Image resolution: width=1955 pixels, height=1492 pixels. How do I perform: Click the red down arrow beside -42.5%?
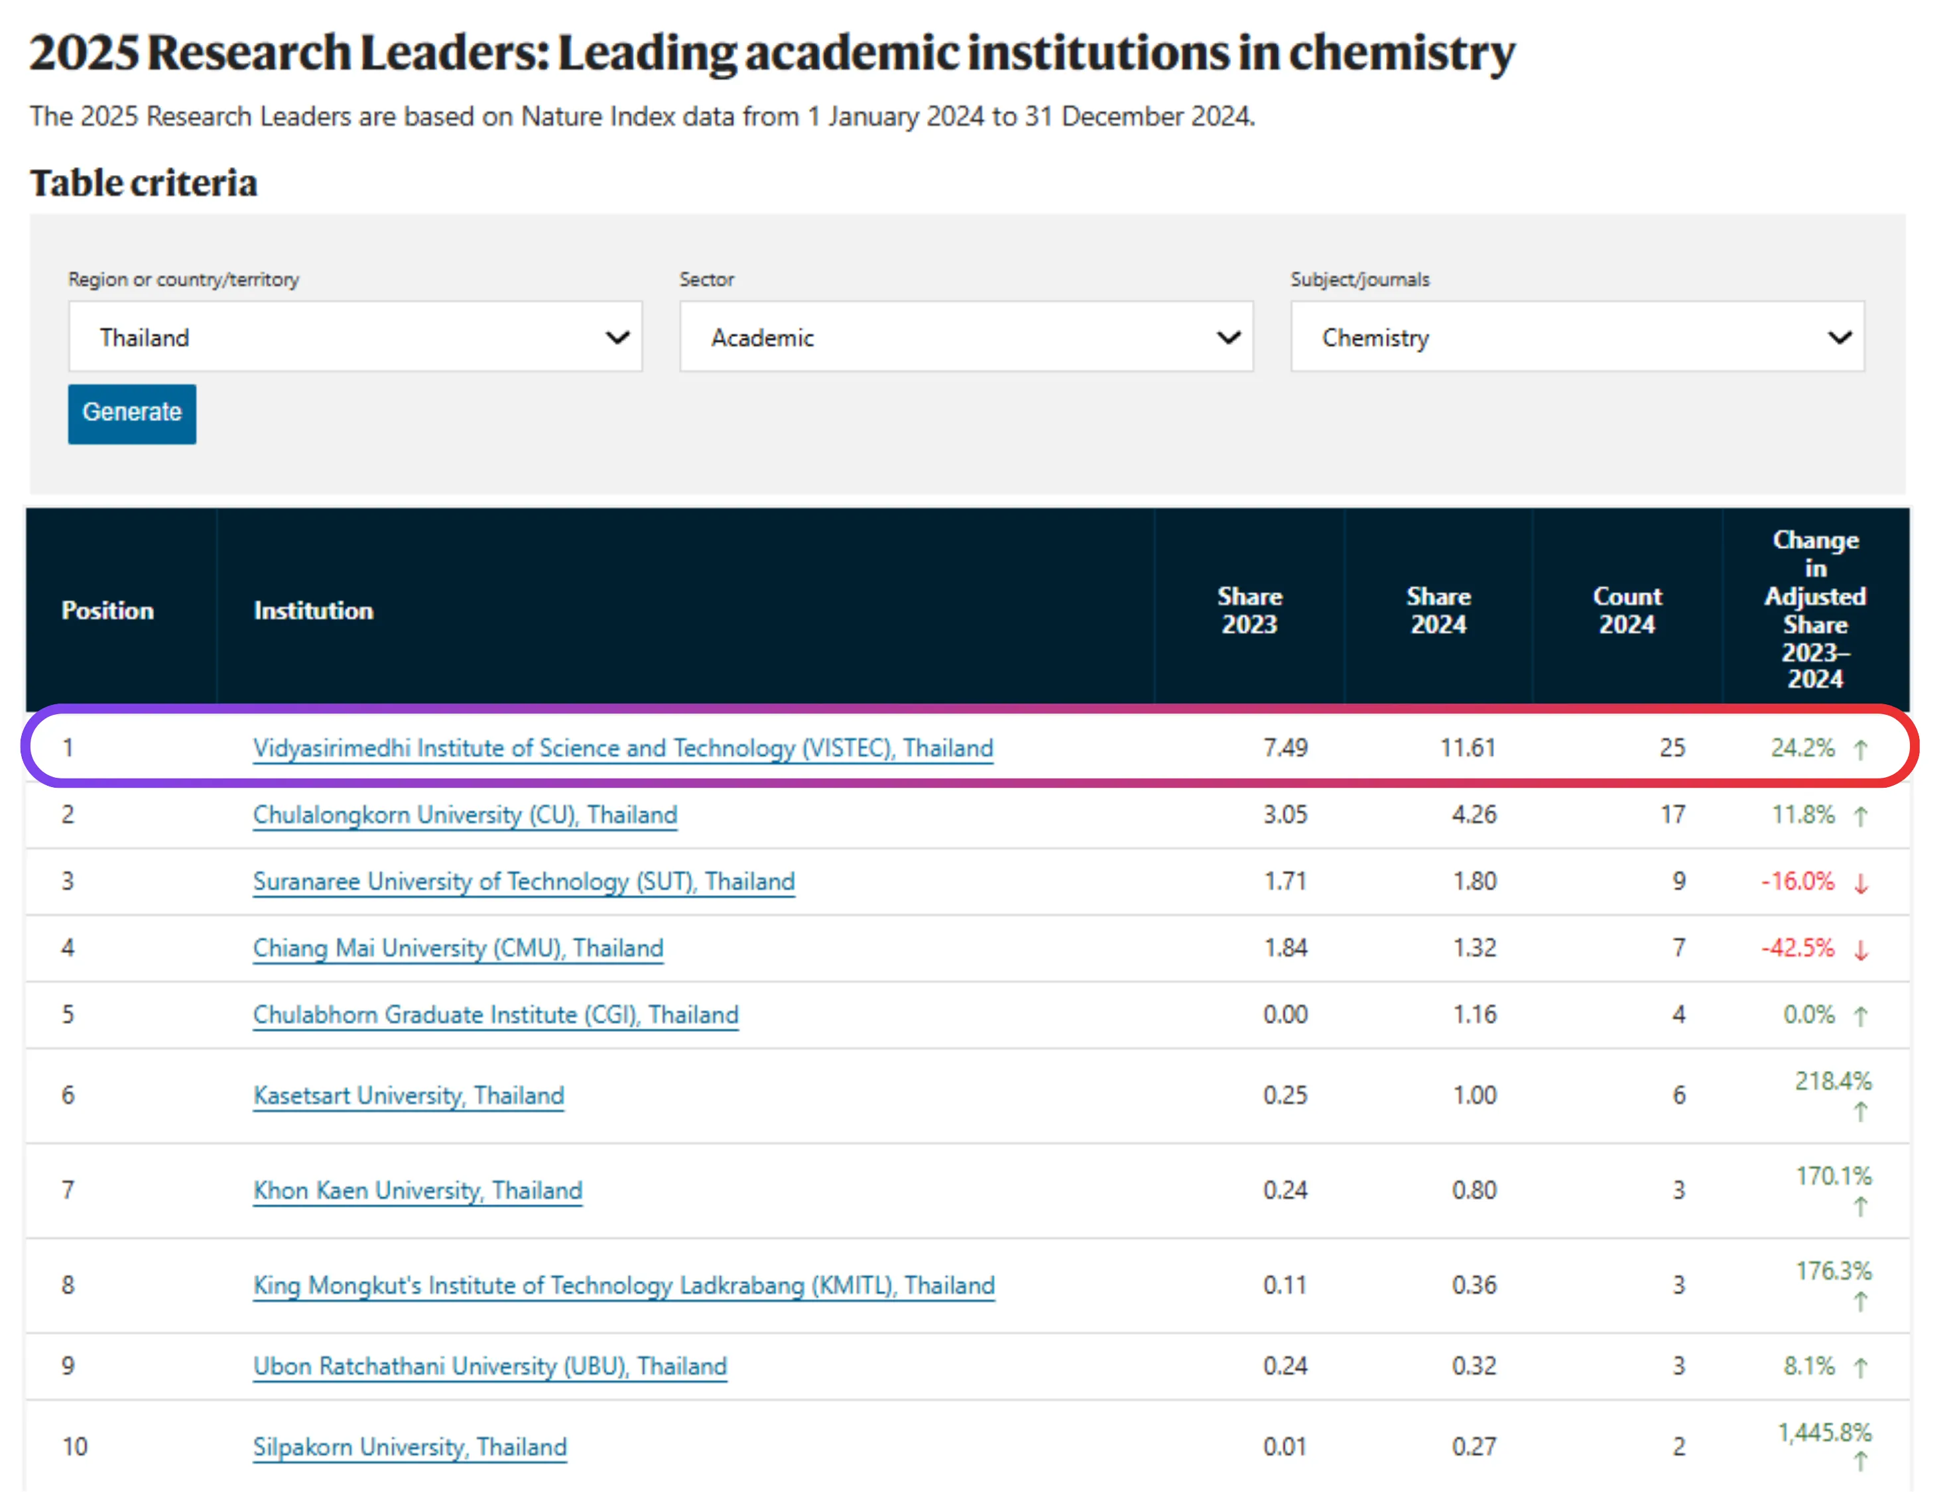pos(1859,950)
